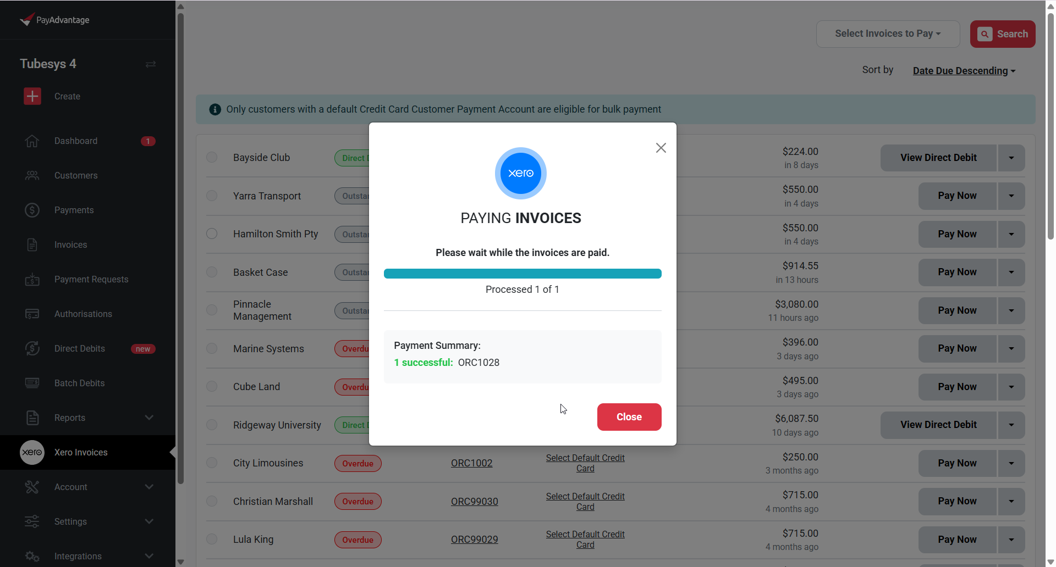This screenshot has width=1056, height=567.
Task: Open invoice link ORC99029
Action: (x=474, y=540)
